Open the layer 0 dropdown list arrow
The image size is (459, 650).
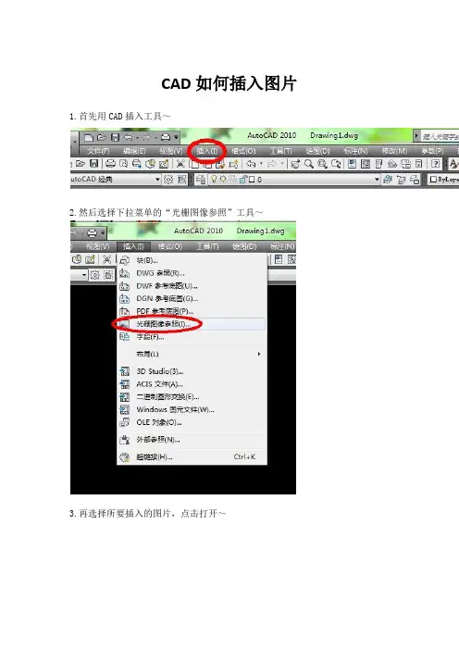click(x=377, y=180)
